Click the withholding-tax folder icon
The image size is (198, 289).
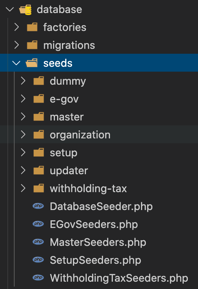tap(39, 188)
